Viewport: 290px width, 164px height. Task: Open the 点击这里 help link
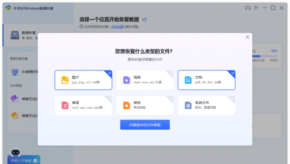117,27
